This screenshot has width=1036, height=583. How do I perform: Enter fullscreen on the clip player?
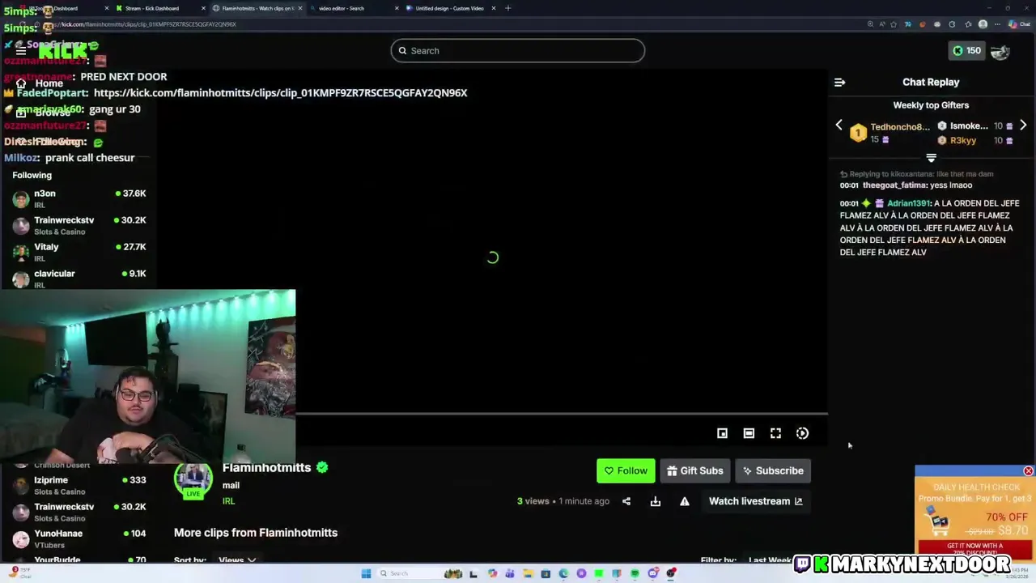[x=775, y=433]
